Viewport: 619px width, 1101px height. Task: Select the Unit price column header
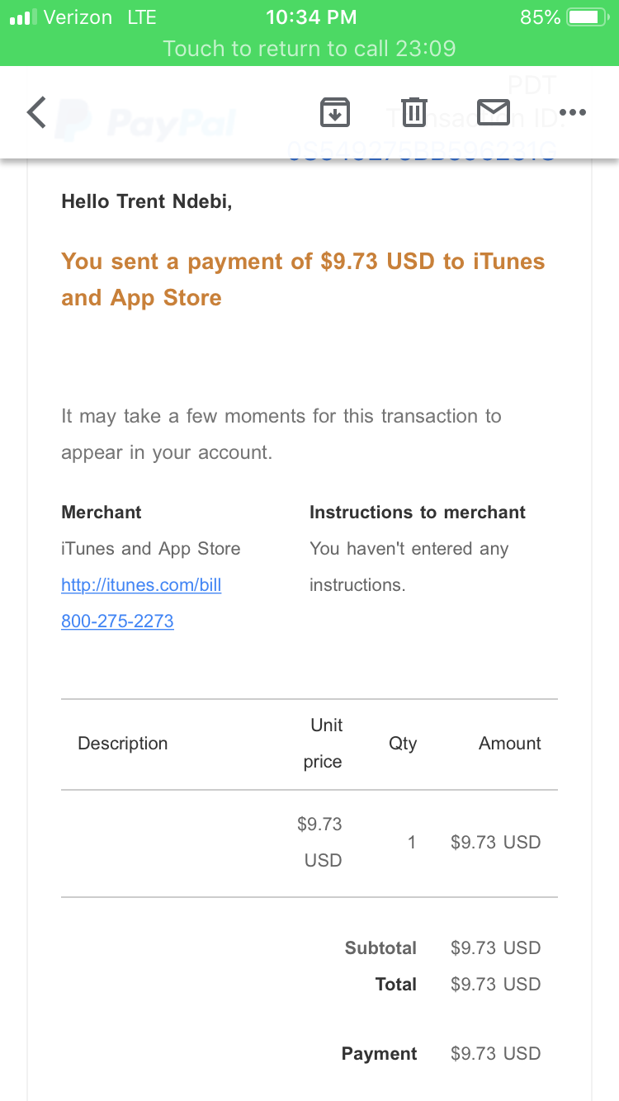324,744
